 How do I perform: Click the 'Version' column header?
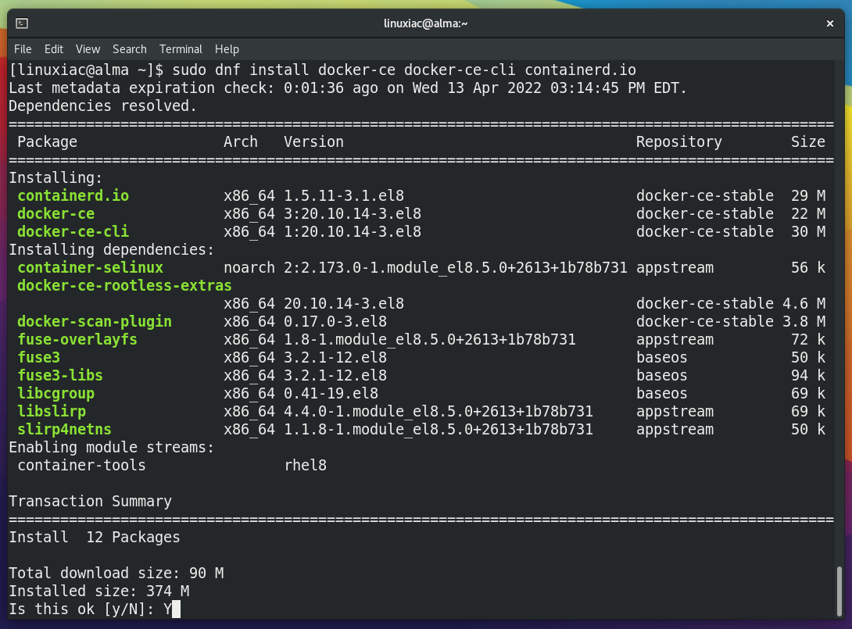point(313,141)
